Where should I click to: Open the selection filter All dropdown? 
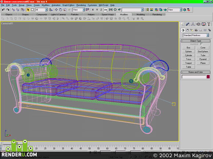(41, 10)
